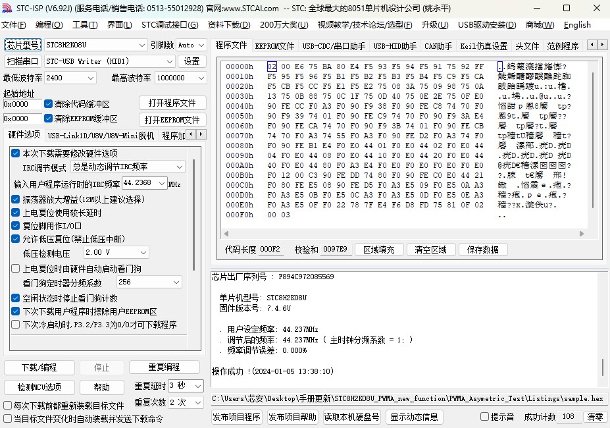Switch to CAN助手 tab

click(x=438, y=46)
